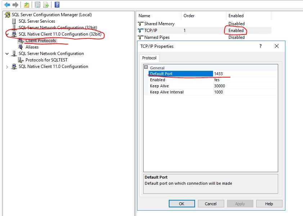303x216 pixels.
Task: Click the TCP/IP protocol icon
Action: (x=140, y=31)
